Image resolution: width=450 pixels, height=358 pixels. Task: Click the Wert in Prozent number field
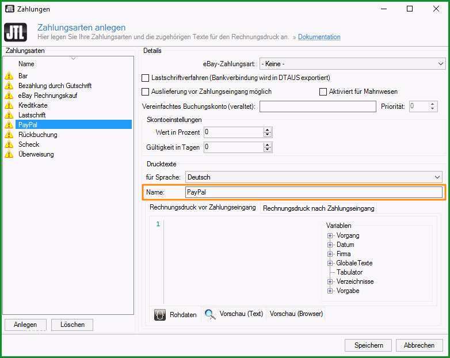click(234, 132)
